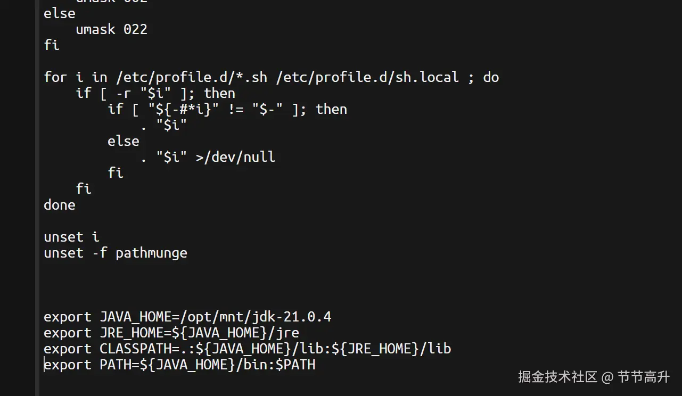Click /etc/profile.d/*.sh glob pattern
The width and height of the screenshot is (682, 396).
click(192, 77)
